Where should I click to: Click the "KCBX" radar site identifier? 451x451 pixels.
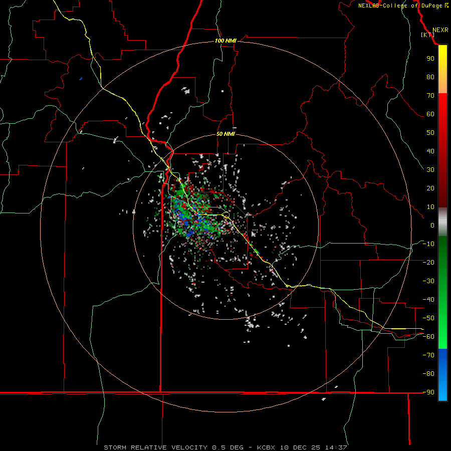(266, 447)
